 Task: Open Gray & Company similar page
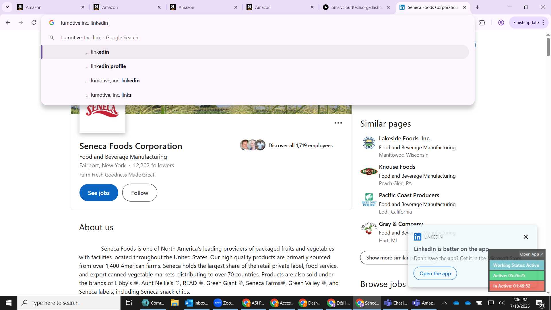401,224
